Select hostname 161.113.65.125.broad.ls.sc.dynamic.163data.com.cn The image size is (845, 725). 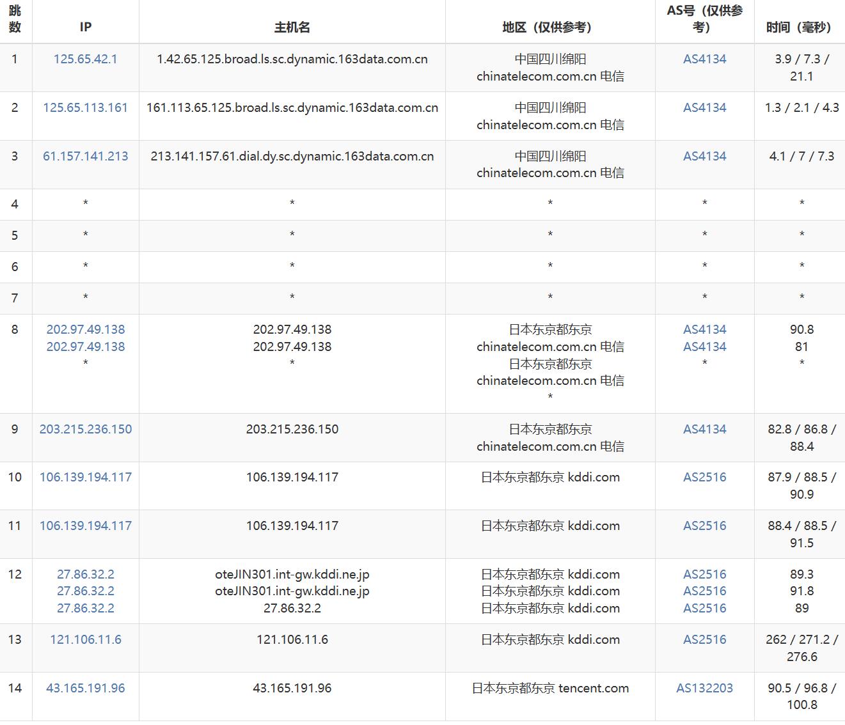292,107
